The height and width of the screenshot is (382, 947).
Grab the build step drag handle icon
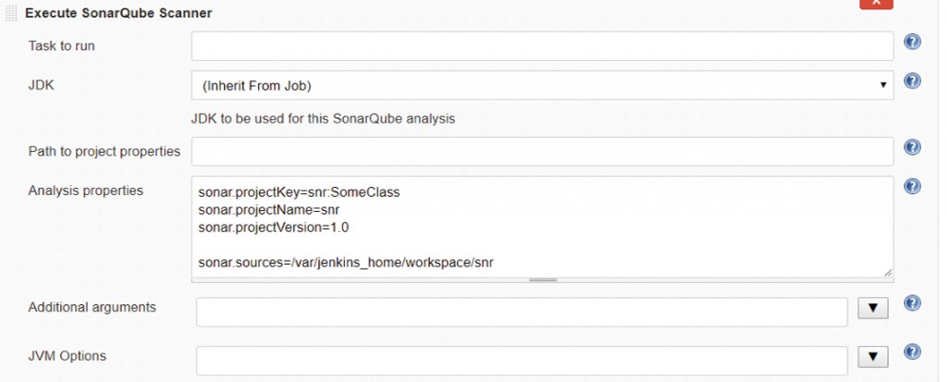tap(11, 13)
